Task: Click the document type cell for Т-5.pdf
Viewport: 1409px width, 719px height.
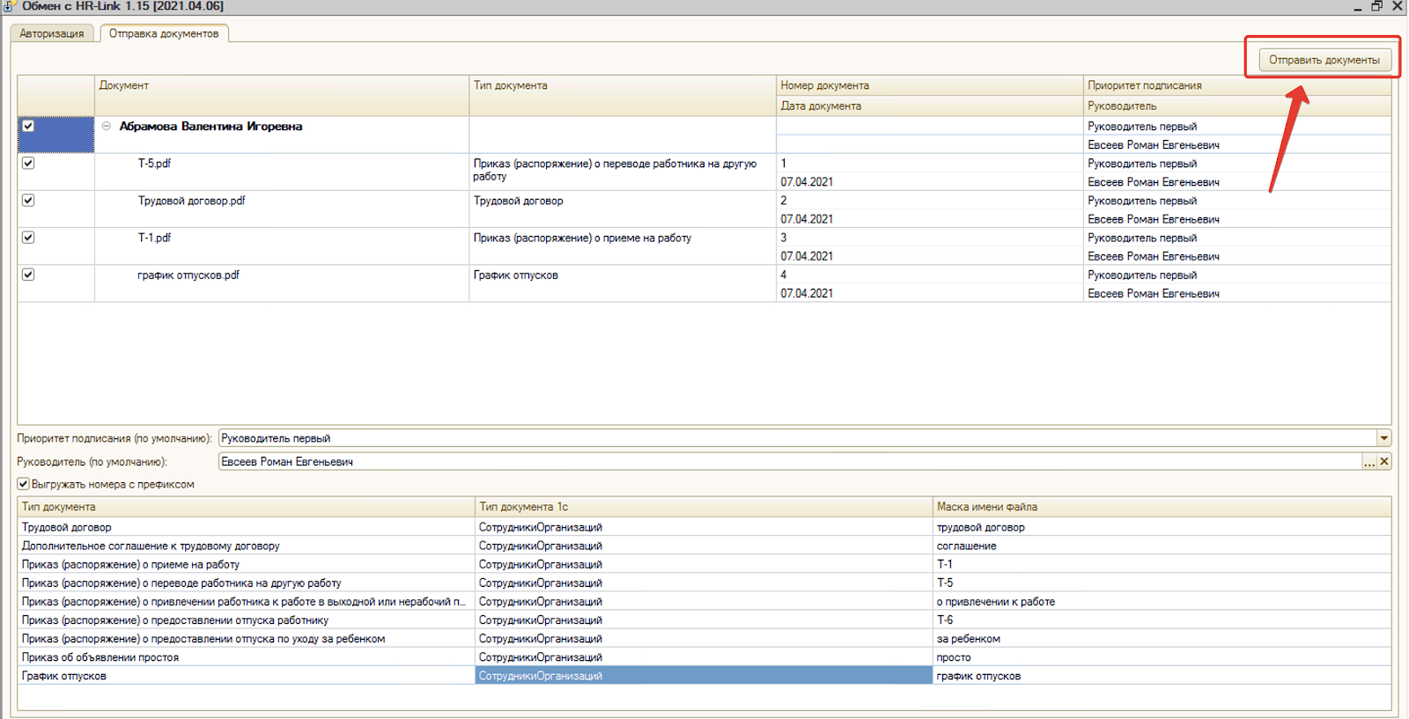Action: coord(623,172)
